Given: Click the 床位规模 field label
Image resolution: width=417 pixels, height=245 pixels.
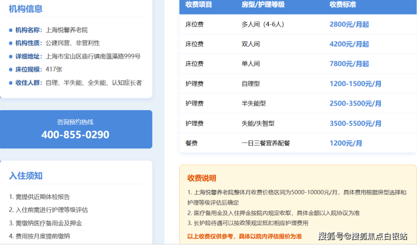Looking at the screenshot, I should click(x=29, y=70).
